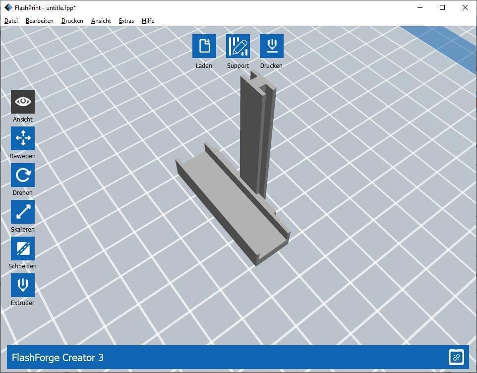477x373 pixels.
Task: Click the FlashPrint application logo icon
Action: pos(8,7)
